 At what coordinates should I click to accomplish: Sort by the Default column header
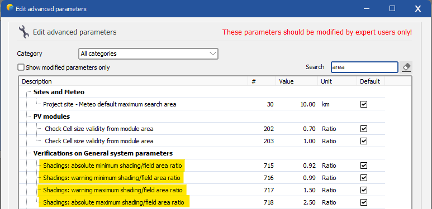[x=371, y=81]
